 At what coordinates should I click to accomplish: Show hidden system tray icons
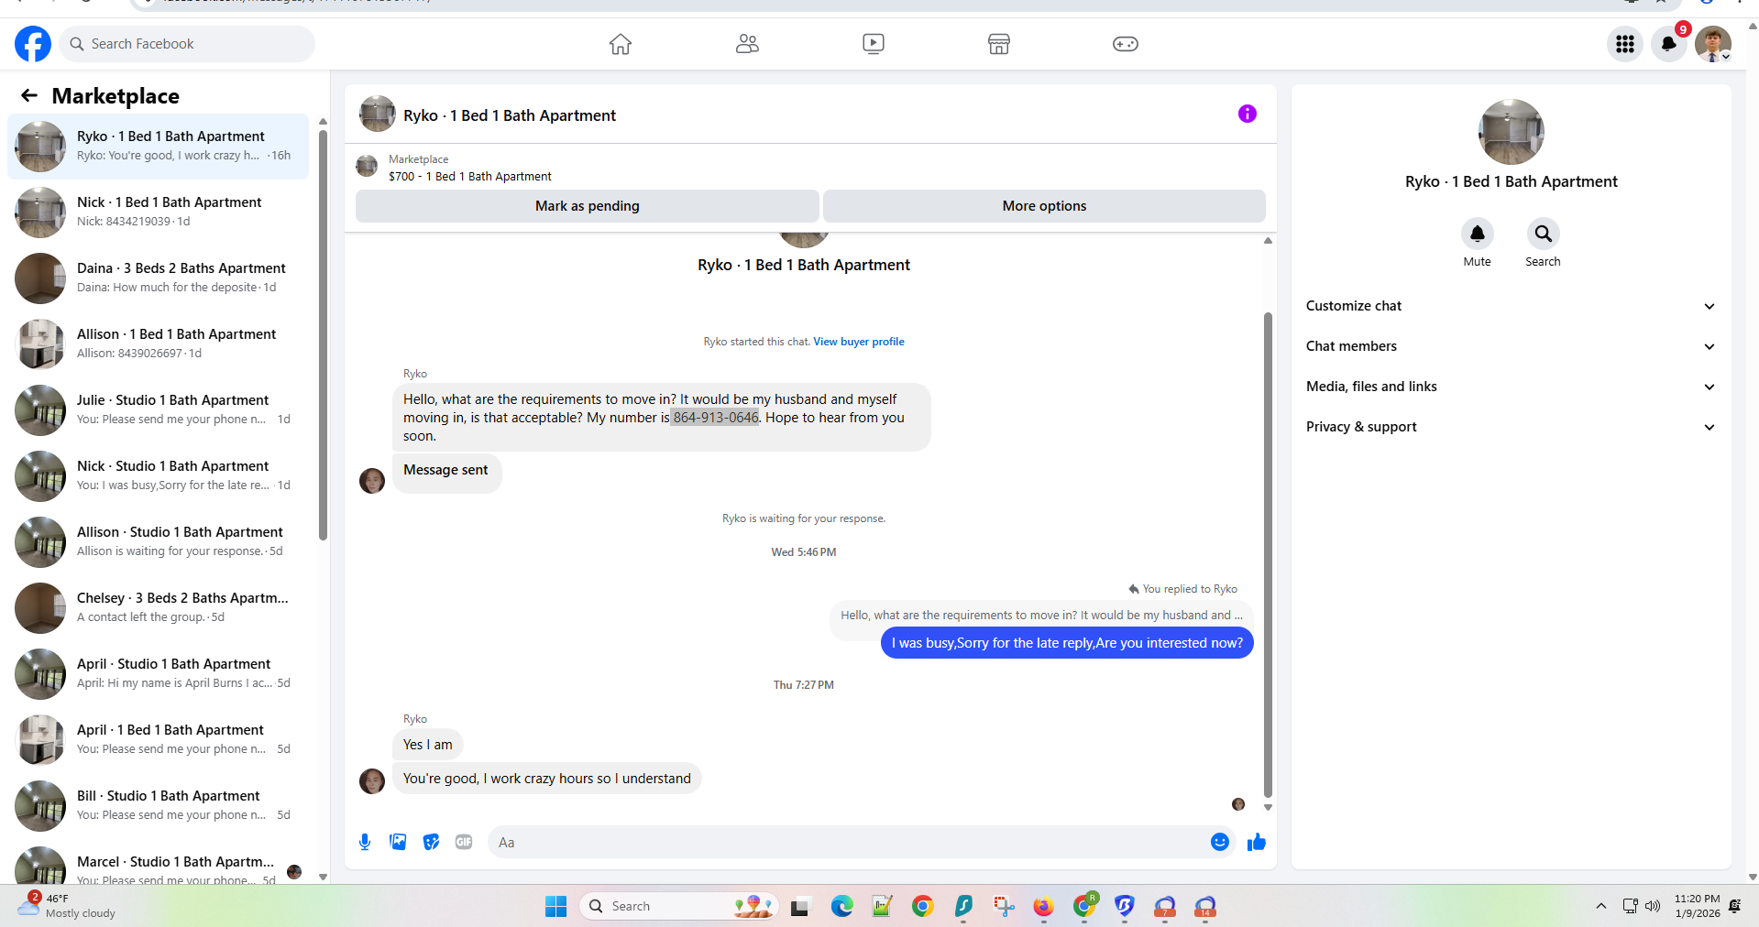point(1600,906)
